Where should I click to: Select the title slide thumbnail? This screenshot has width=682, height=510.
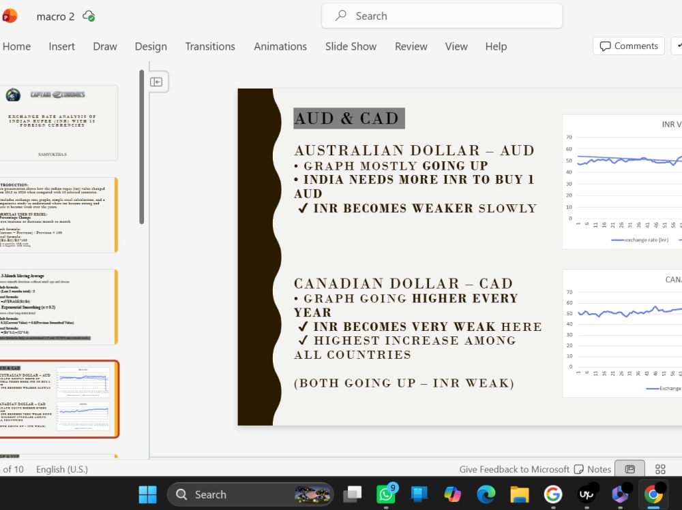click(58, 123)
